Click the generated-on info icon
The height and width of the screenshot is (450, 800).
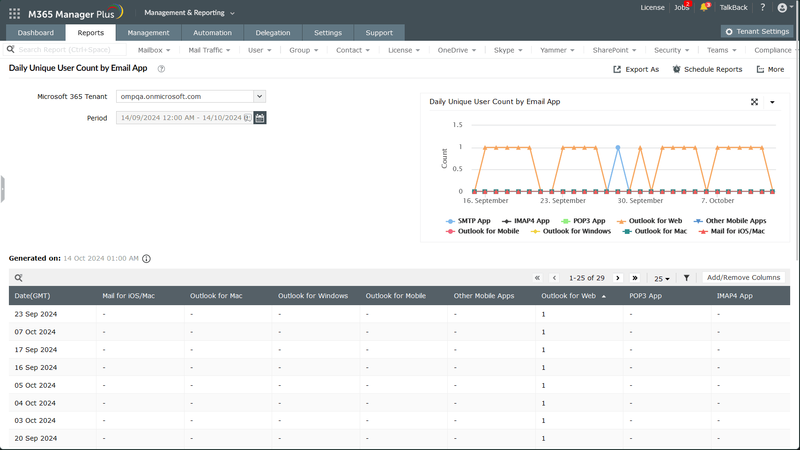[147, 259]
